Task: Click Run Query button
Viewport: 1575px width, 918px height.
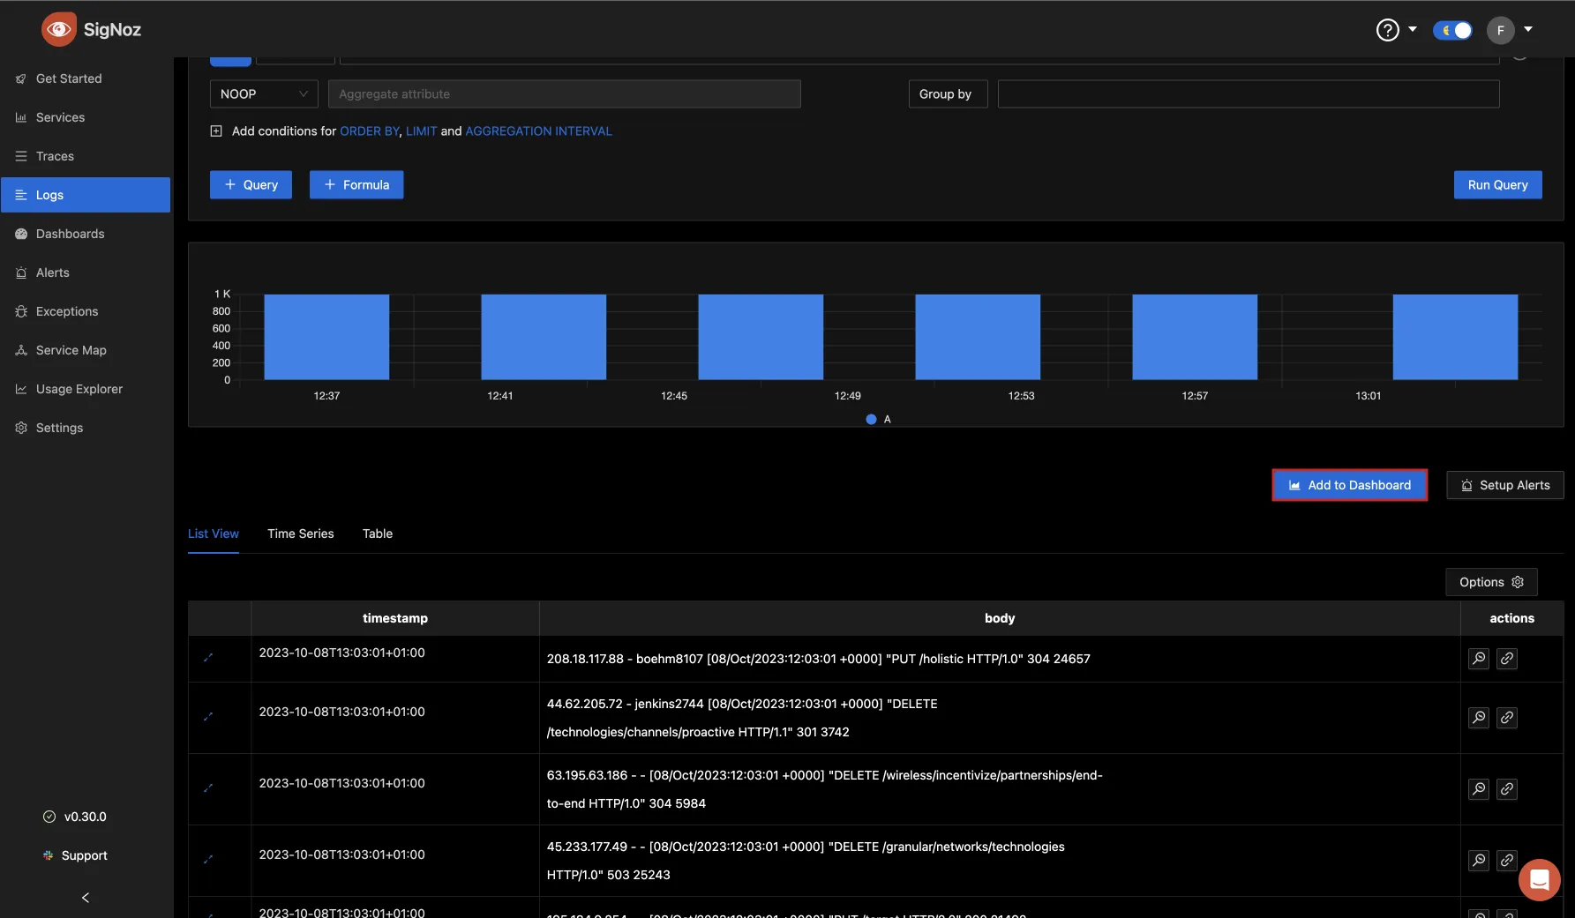Action: [x=1497, y=185]
